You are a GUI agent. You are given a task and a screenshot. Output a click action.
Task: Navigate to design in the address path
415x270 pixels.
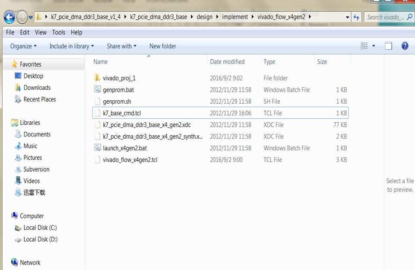[x=204, y=17]
